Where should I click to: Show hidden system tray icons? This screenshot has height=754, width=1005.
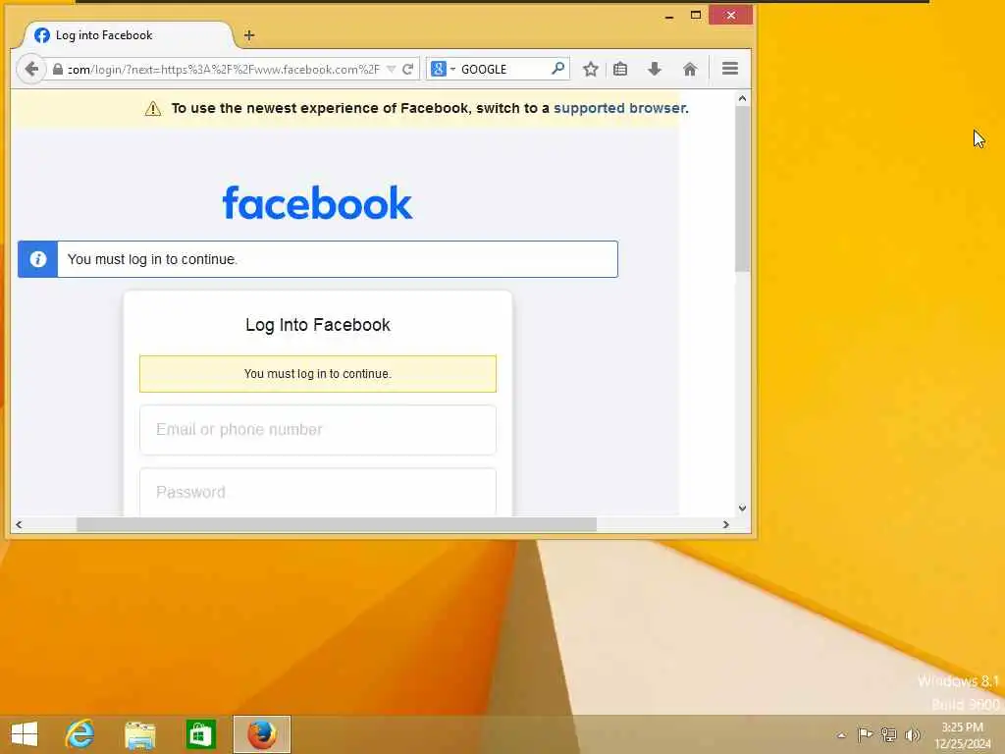[x=841, y=735]
